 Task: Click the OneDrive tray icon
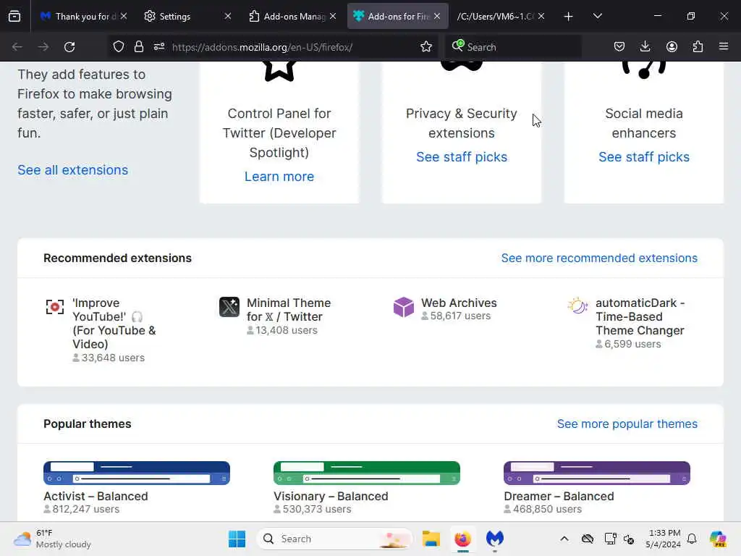click(588, 539)
